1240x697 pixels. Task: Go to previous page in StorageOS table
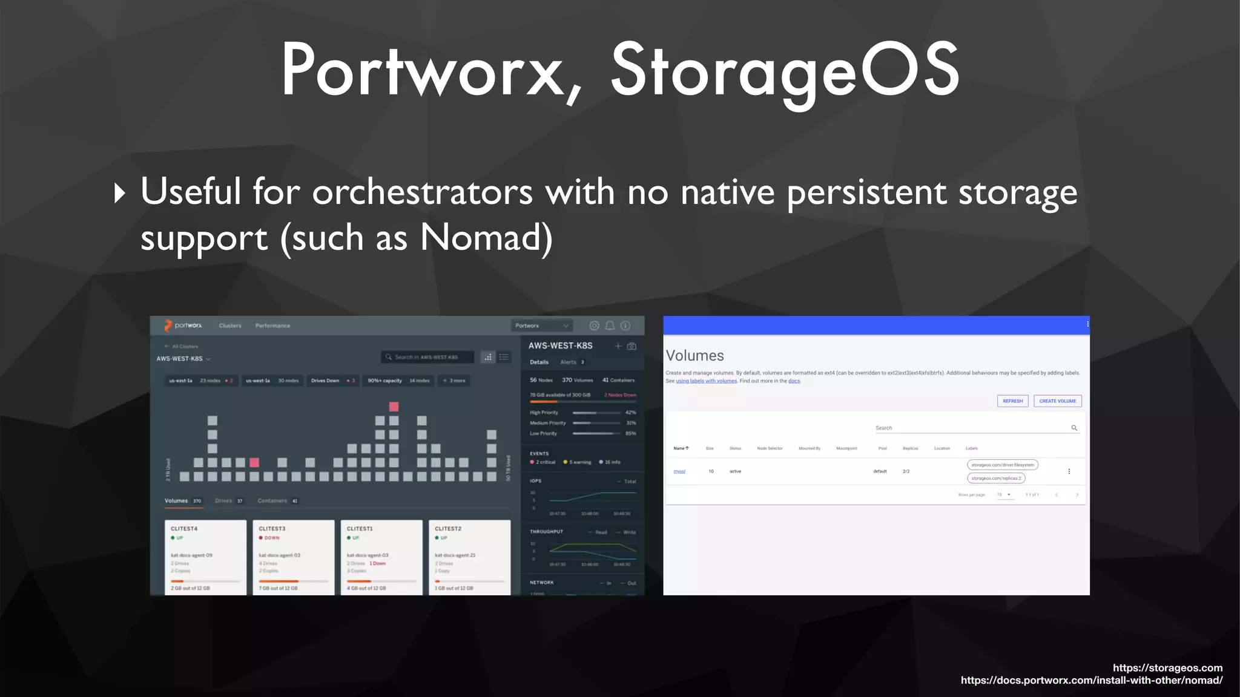pyautogui.click(x=1057, y=495)
